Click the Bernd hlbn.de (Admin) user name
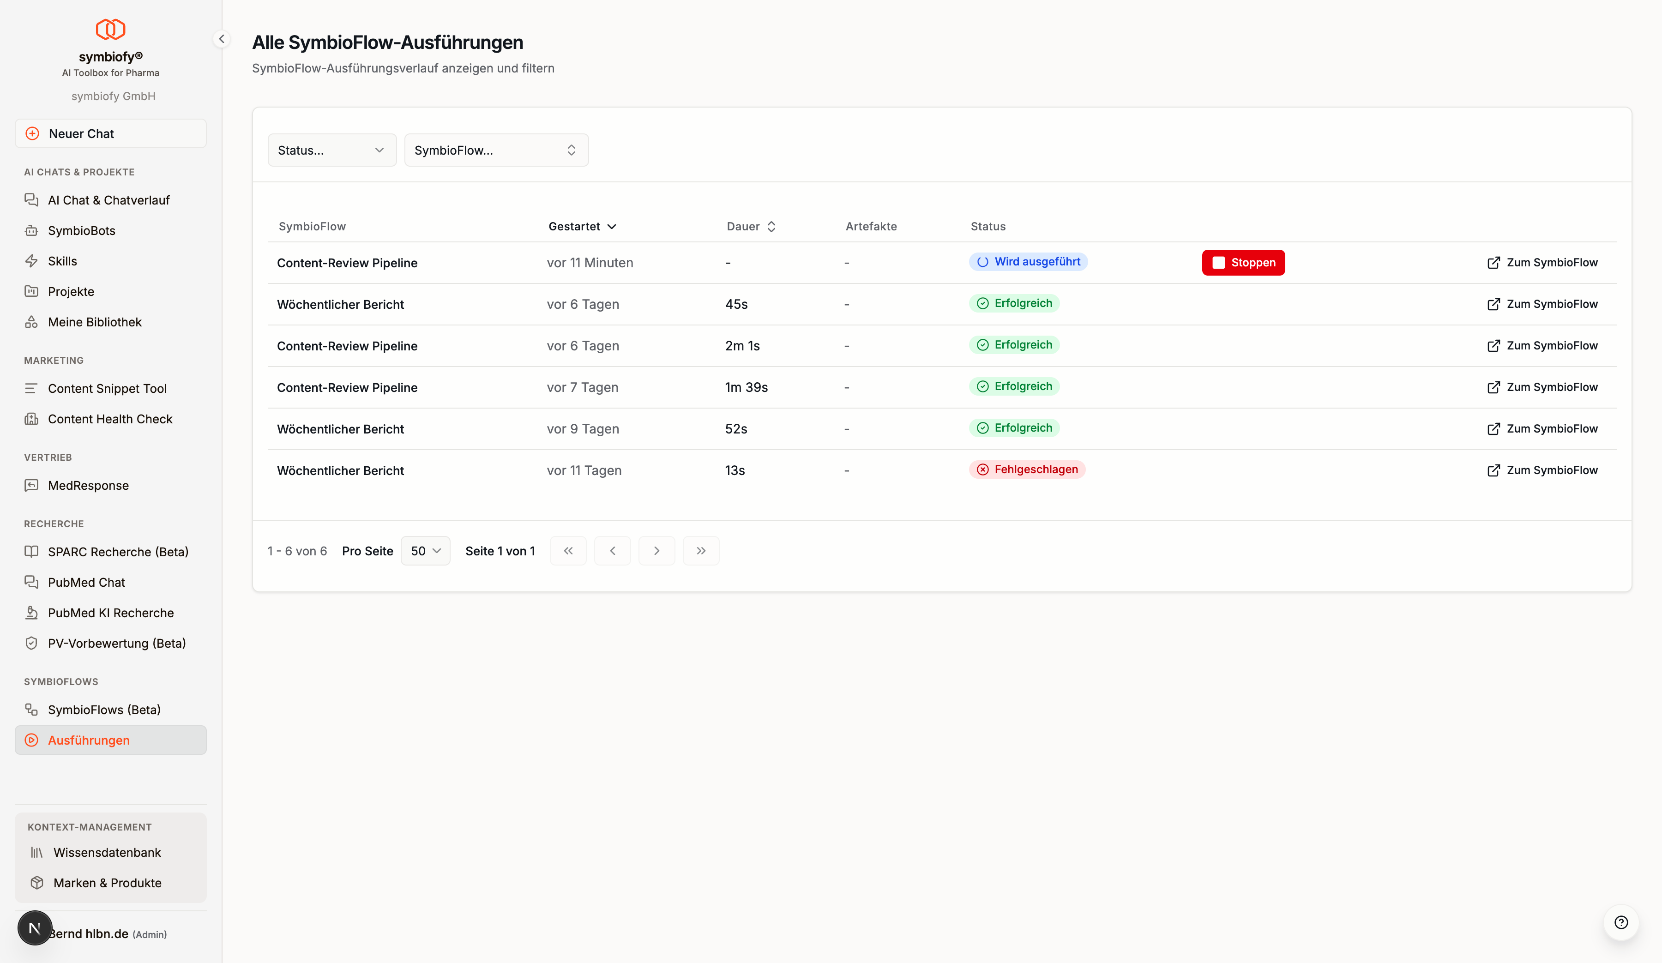Viewport: 1662px width, 963px height. pos(109,933)
